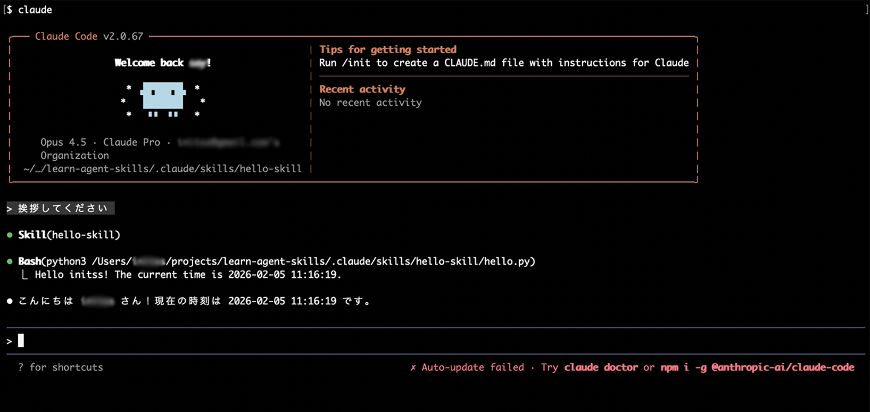Click the 'npm i -g @anthropic-ai/claude-code' command

pos(757,367)
